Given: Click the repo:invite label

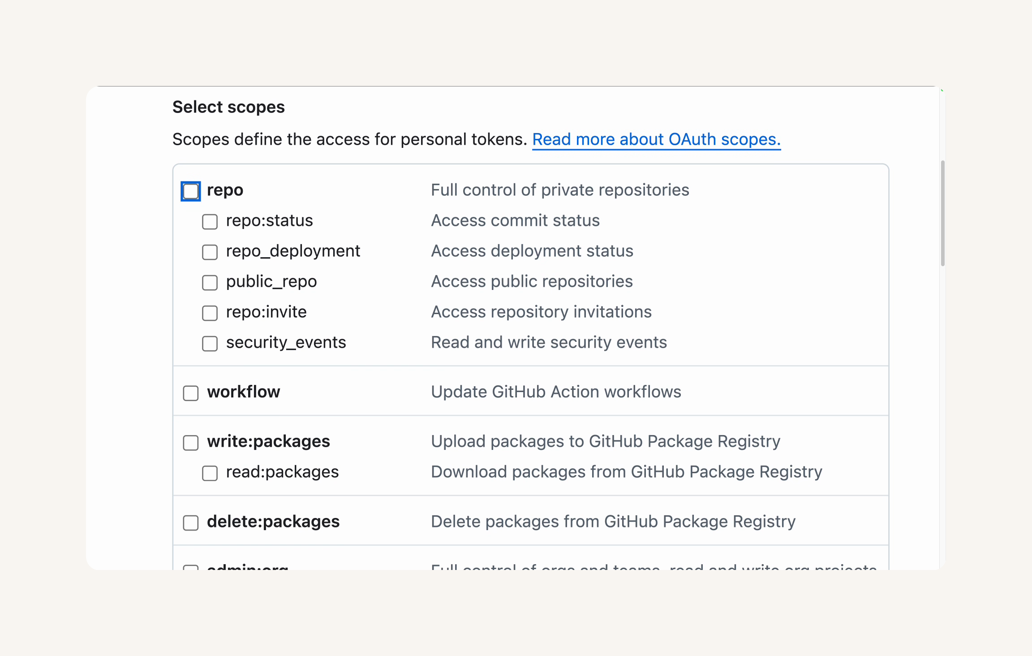Looking at the screenshot, I should (x=266, y=312).
